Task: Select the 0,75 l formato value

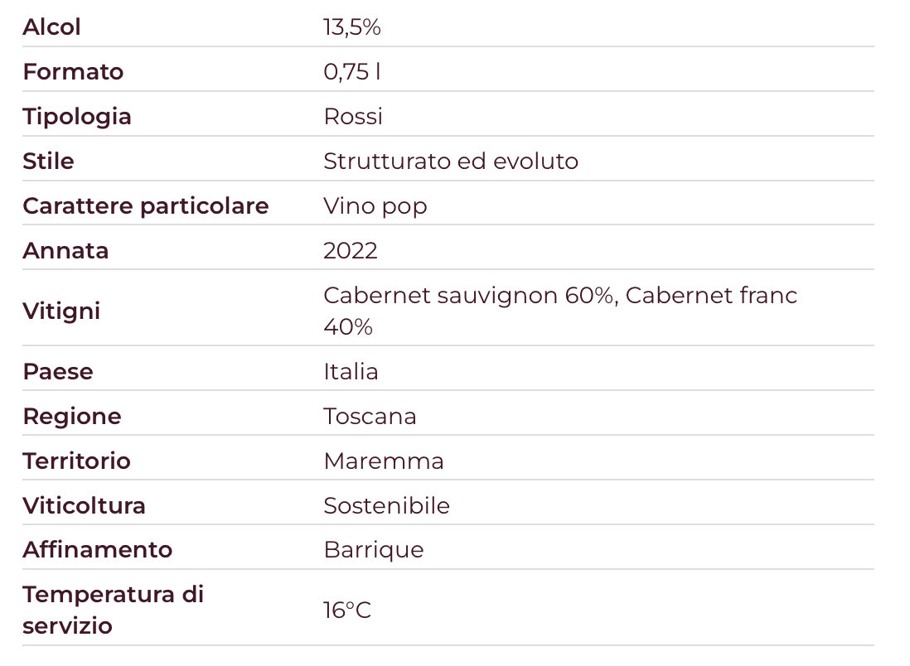Action: [x=351, y=72]
